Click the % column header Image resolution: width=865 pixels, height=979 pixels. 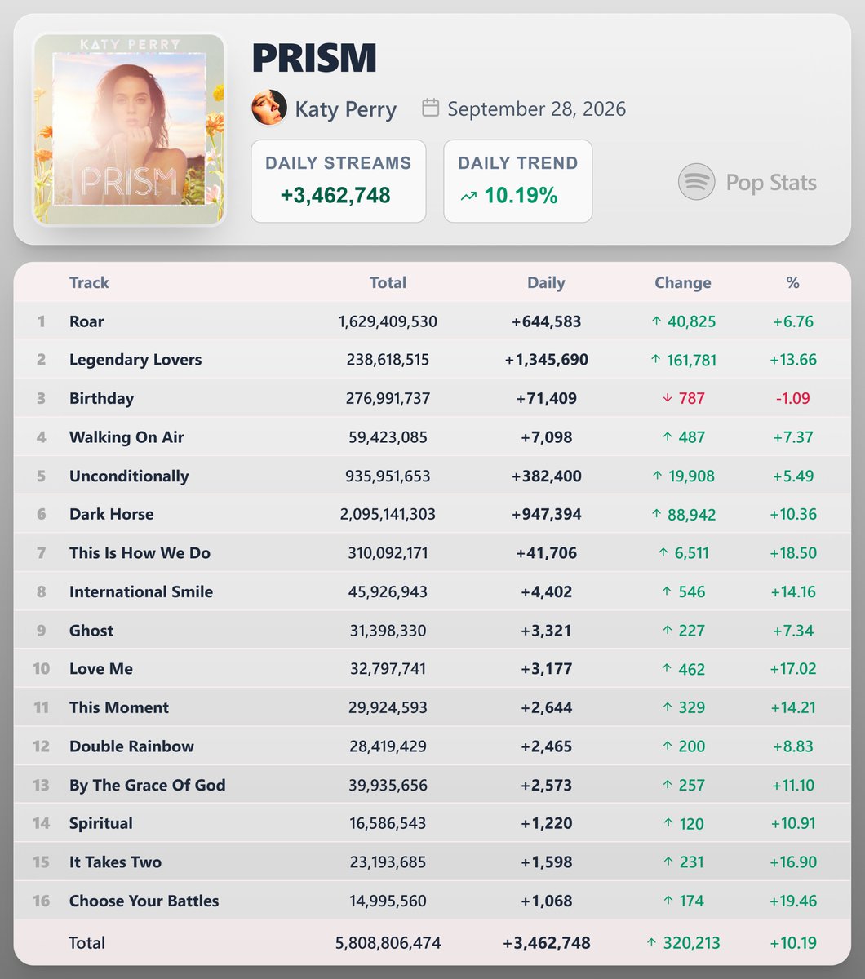793,282
